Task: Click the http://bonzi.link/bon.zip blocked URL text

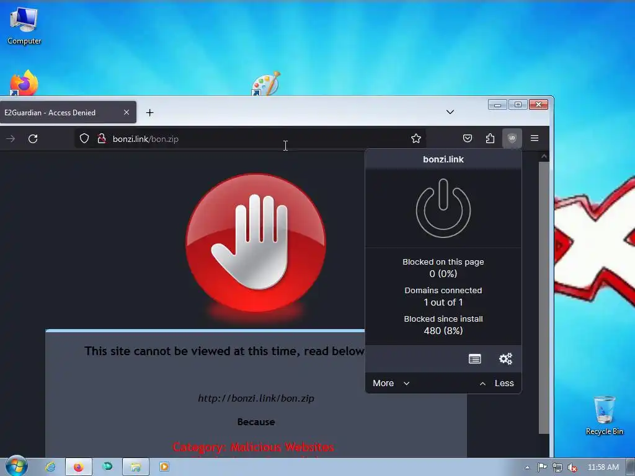Action: point(256,399)
